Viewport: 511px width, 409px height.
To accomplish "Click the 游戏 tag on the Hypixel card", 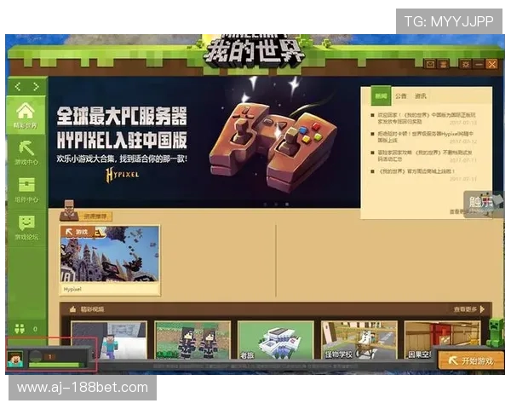I will [78, 232].
